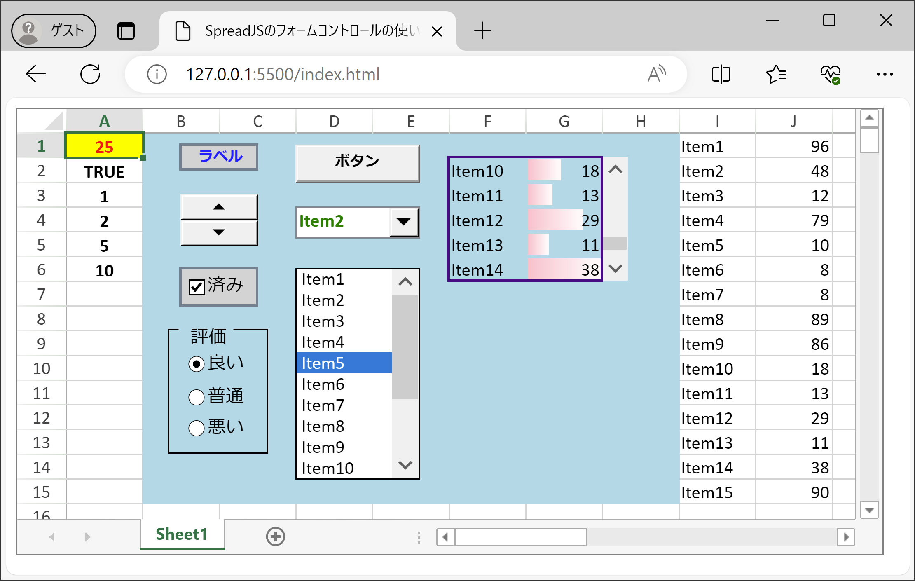Click the scroll bar control thumb beside Item13

click(x=615, y=244)
